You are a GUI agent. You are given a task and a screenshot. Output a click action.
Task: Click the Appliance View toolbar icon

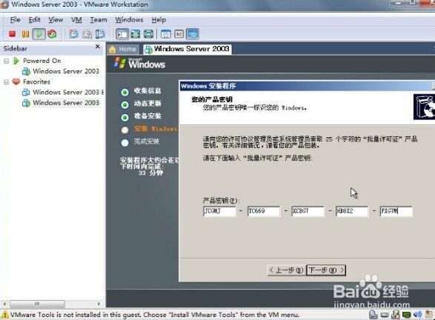(x=179, y=34)
